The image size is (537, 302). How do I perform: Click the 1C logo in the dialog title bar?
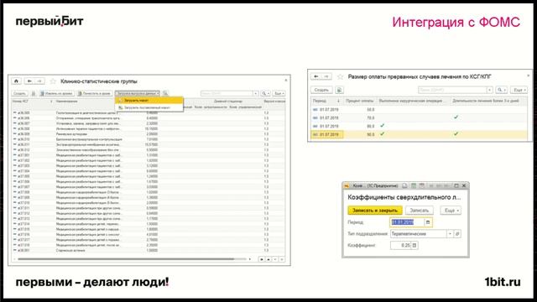(347, 185)
